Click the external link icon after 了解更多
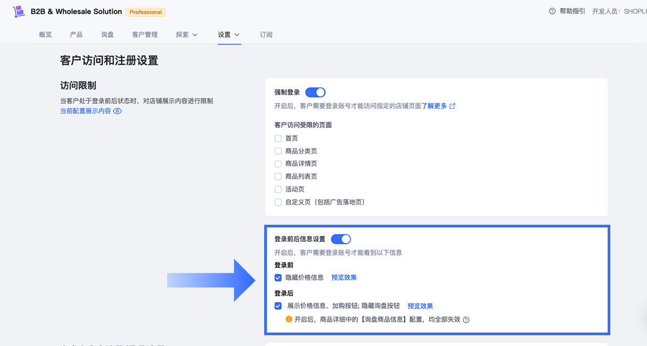647x346 pixels. coord(452,106)
